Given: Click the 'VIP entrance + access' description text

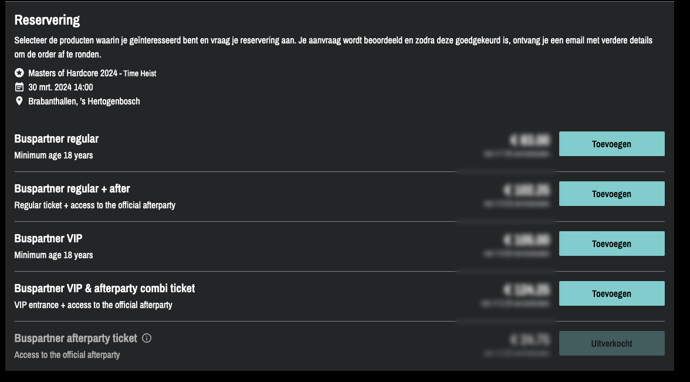Looking at the screenshot, I should pyautogui.click(x=93, y=305).
